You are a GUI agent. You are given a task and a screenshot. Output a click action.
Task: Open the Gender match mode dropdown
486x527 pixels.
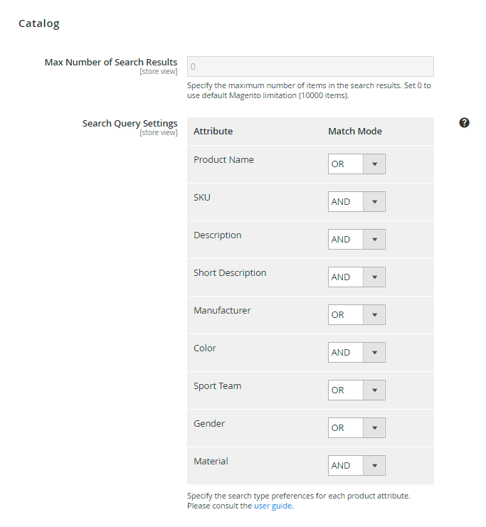click(356, 428)
